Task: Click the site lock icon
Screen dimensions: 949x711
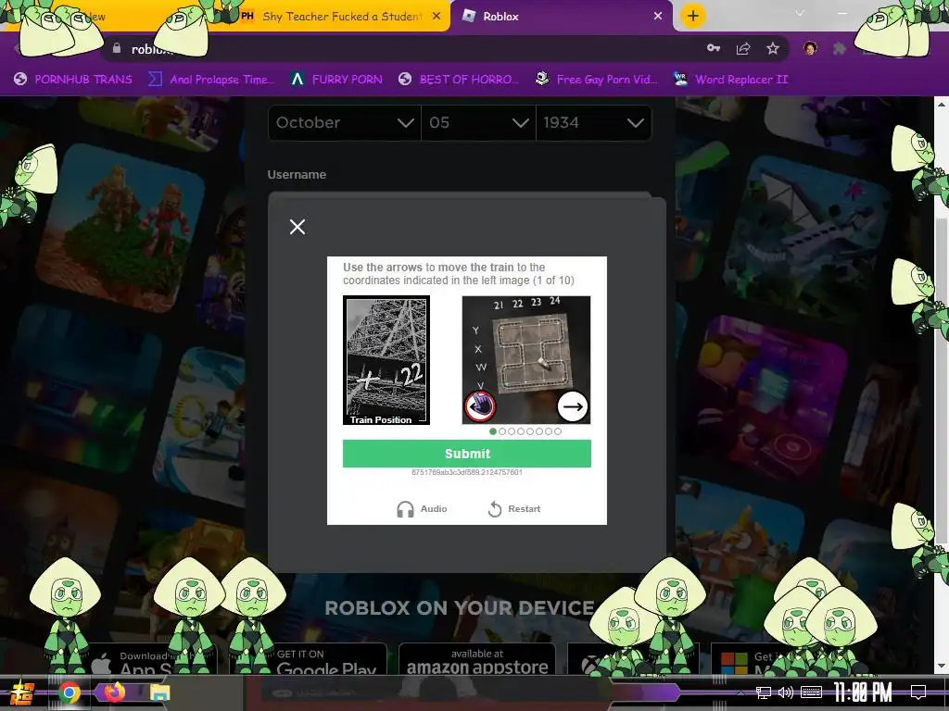Action: (117, 48)
